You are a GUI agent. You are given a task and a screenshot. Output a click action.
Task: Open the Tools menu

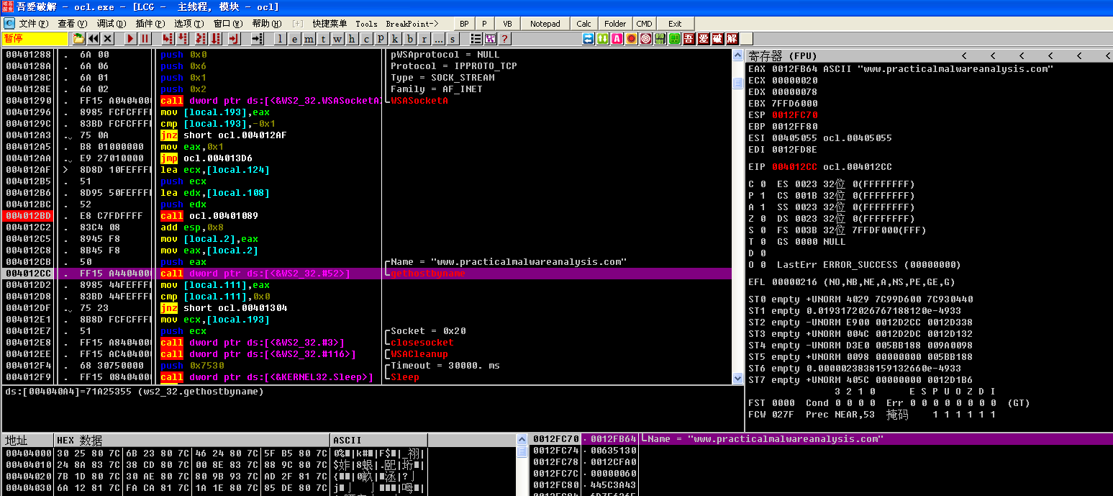point(366,24)
